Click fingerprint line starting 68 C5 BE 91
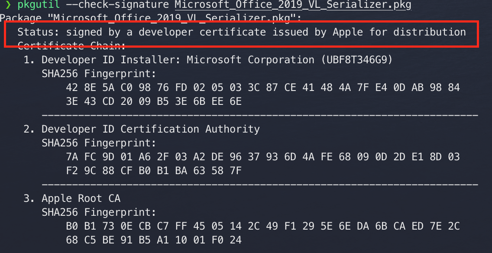 (154, 240)
